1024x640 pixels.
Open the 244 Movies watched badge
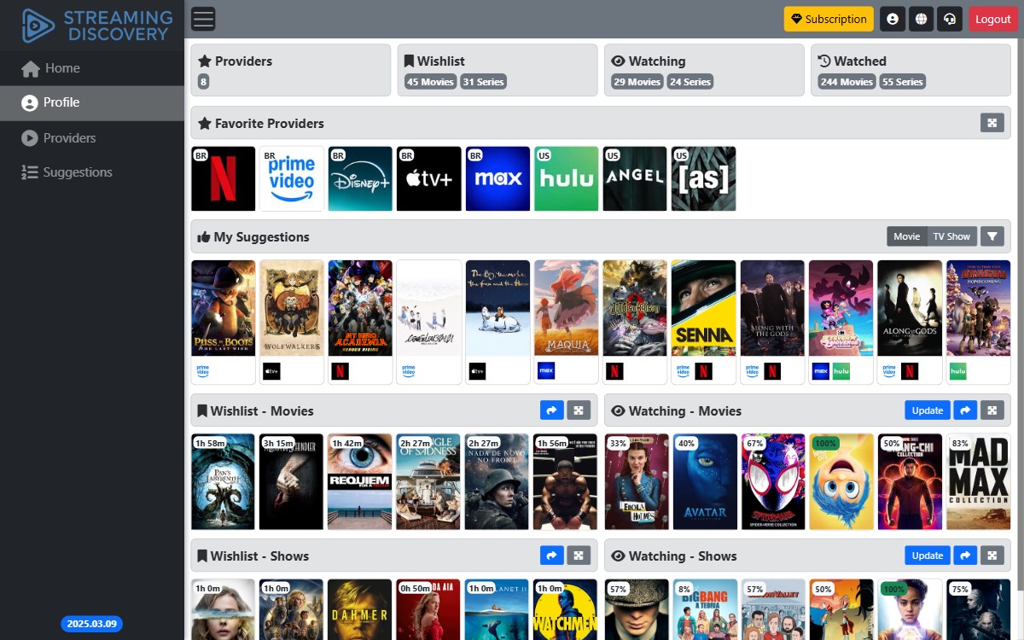pos(847,82)
